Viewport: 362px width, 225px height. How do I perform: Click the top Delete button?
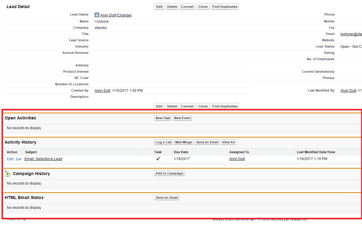click(x=172, y=7)
